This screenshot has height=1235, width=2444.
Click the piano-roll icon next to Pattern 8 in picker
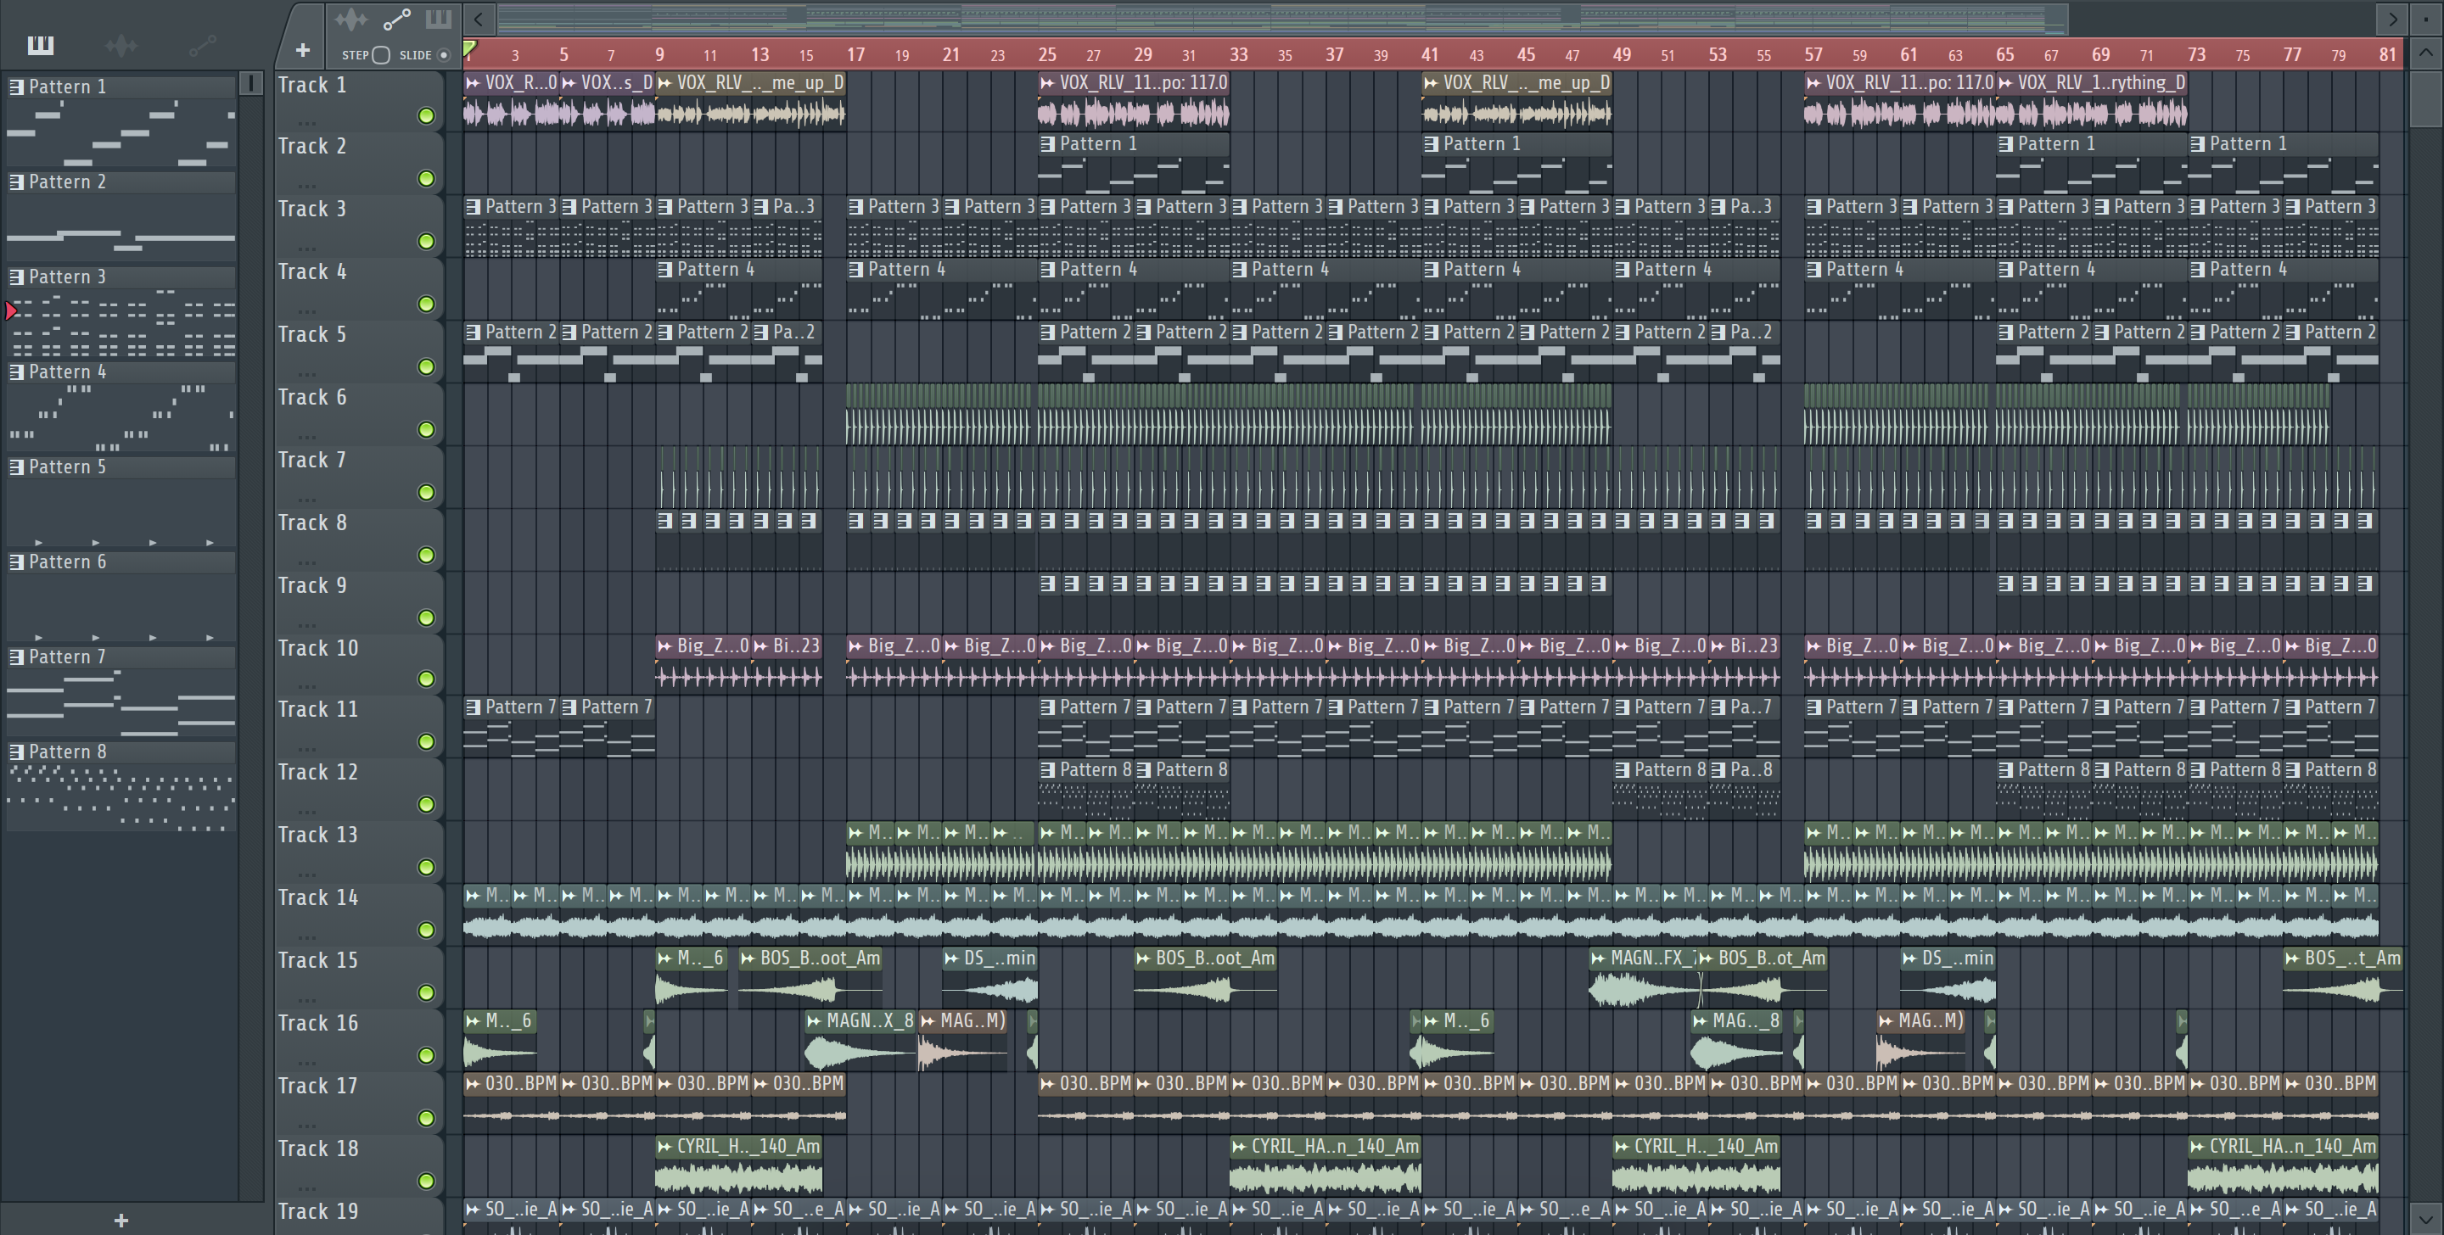click(x=16, y=752)
